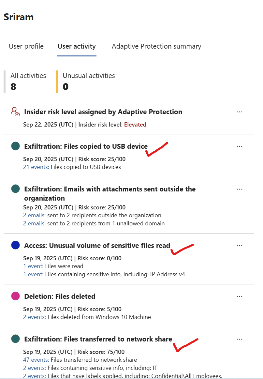Open more options for Emails with attachments entry

click(x=240, y=189)
